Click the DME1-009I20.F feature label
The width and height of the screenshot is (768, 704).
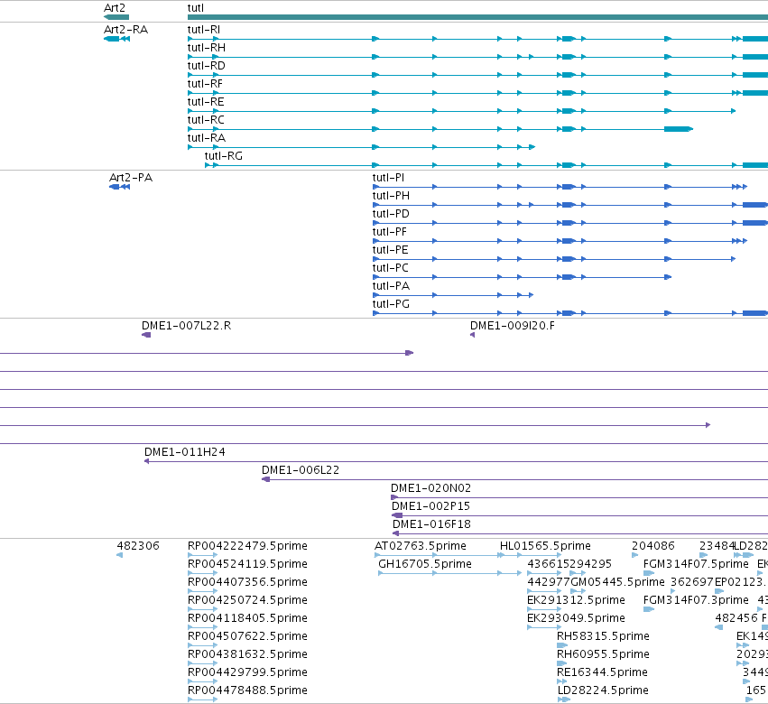pos(513,326)
